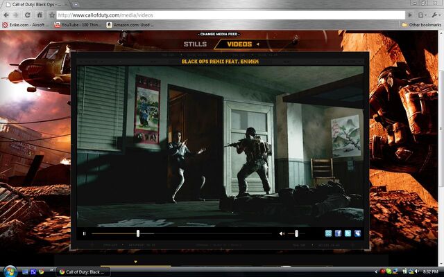This screenshot has height=277, width=444.
Task: Pause the Black Ops Remix video
Action: (84, 233)
